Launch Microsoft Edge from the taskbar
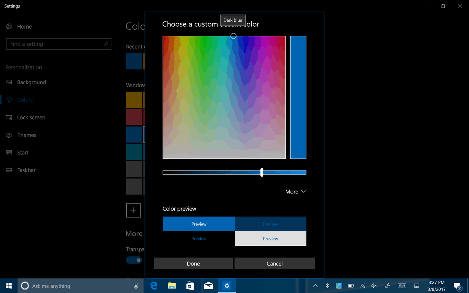This screenshot has height=293, width=469. [x=153, y=285]
